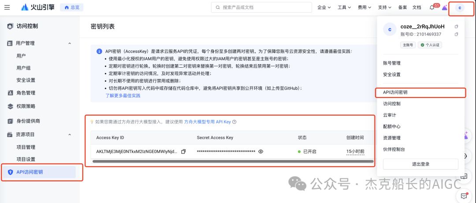Open the 方舟大模型专用 API Key link

[x=207, y=122]
